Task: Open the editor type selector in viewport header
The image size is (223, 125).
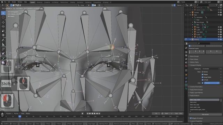Action: (x=3, y=5)
